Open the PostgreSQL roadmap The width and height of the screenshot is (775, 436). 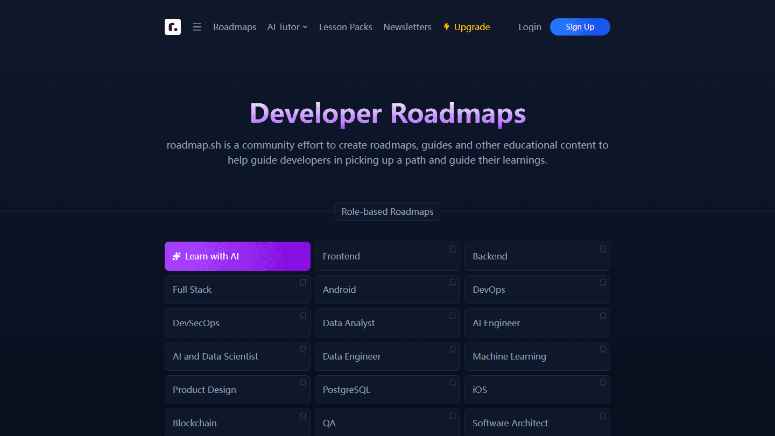pos(387,390)
